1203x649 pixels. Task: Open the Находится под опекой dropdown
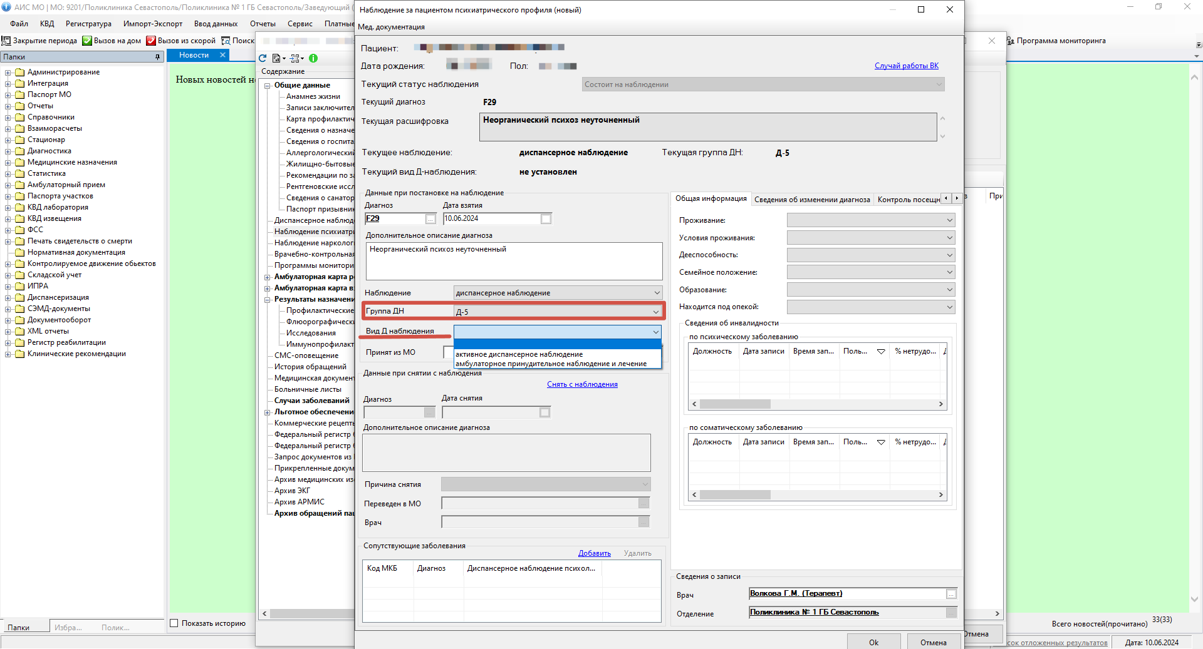tap(949, 307)
